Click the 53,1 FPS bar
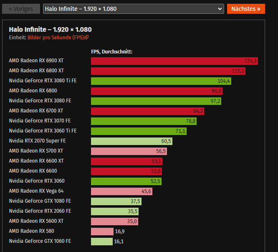Viewport: 278px width, 252px height. (x=127, y=161)
